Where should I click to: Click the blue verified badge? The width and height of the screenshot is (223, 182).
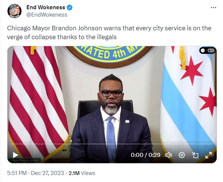coord(69,7)
